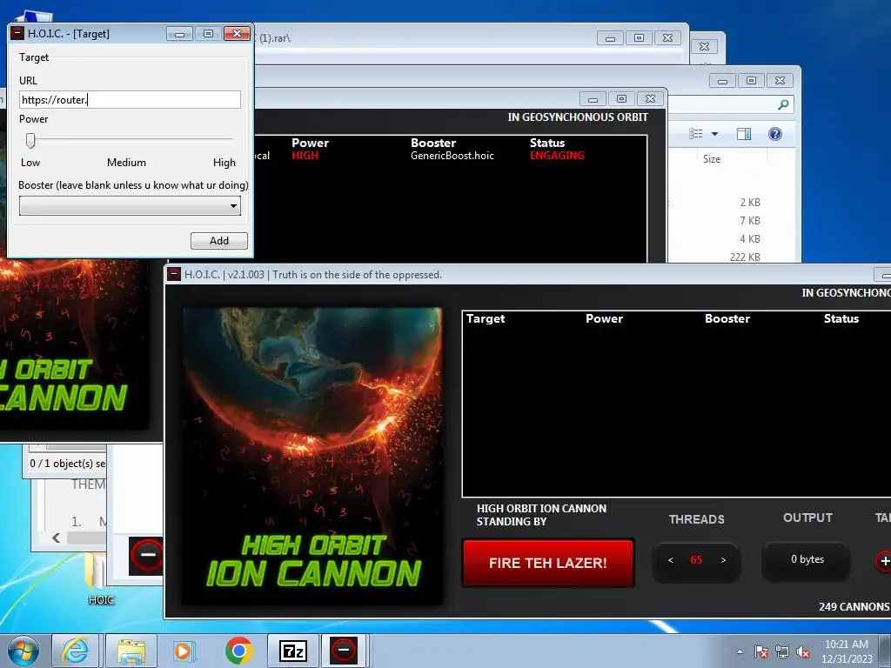This screenshot has height=668, width=891.
Task: Minimize the H.O.I.C. Target dialog
Action: click(179, 34)
